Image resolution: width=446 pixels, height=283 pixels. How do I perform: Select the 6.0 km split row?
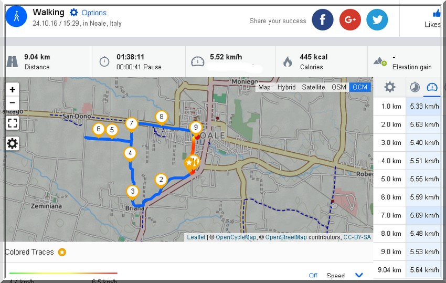pyautogui.click(x=407, y=197)
